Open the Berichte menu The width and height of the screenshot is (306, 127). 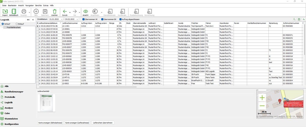[x=39, y=5]
